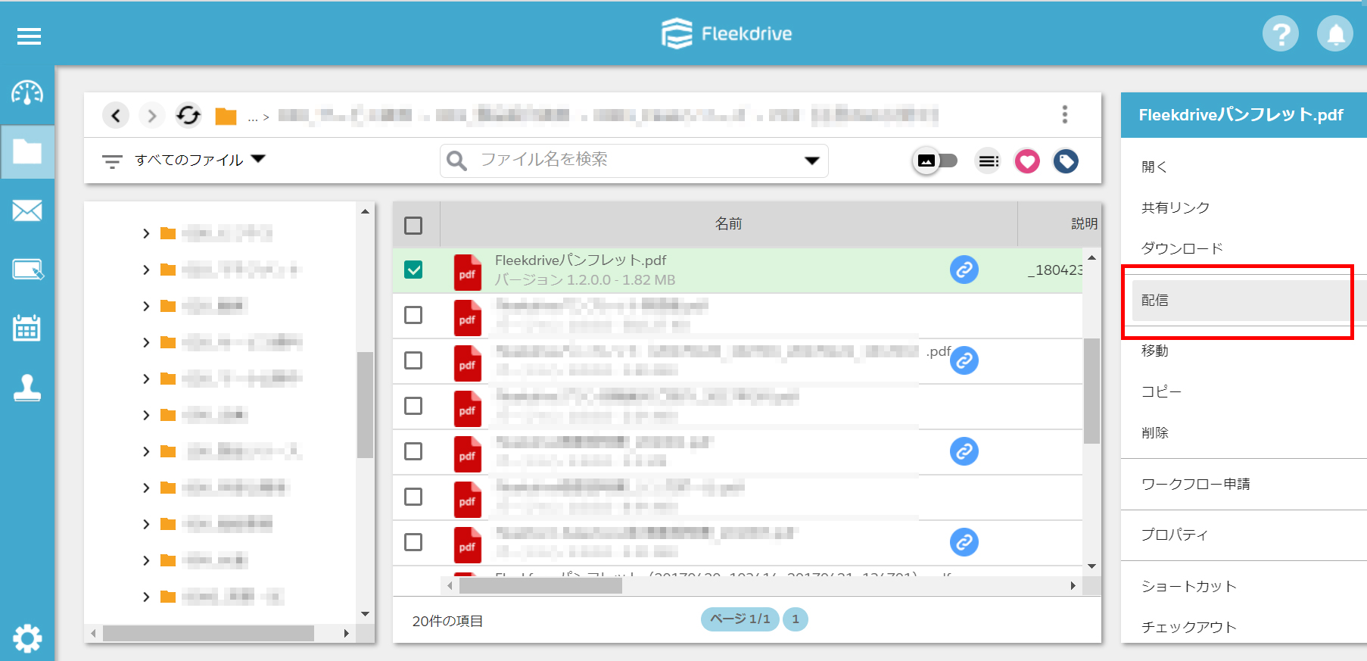This screenshot has height=661, width=1367.
Task: Open the three-dot more options menu
Action: coord(1065,114)
